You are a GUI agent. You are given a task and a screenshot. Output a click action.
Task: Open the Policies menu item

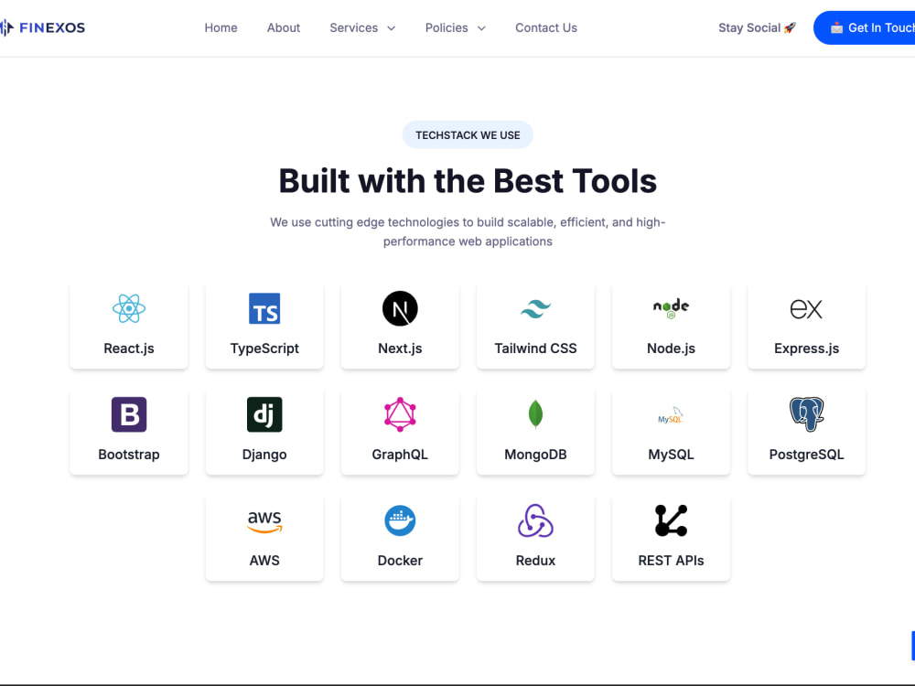(447, 27)
